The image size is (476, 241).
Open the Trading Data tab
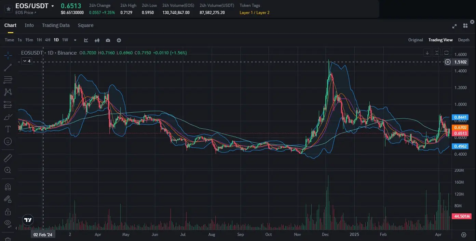[56, 25]
